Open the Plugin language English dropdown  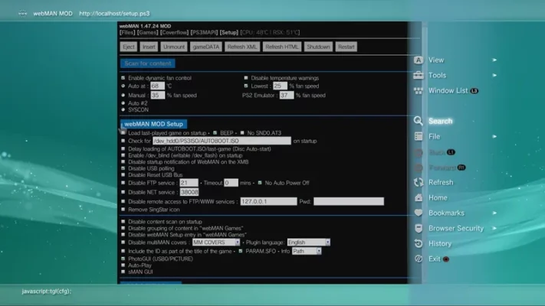coord(308,243)
